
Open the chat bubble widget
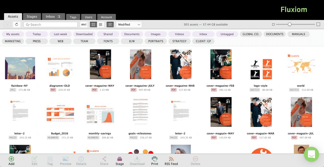click(312, 154)
